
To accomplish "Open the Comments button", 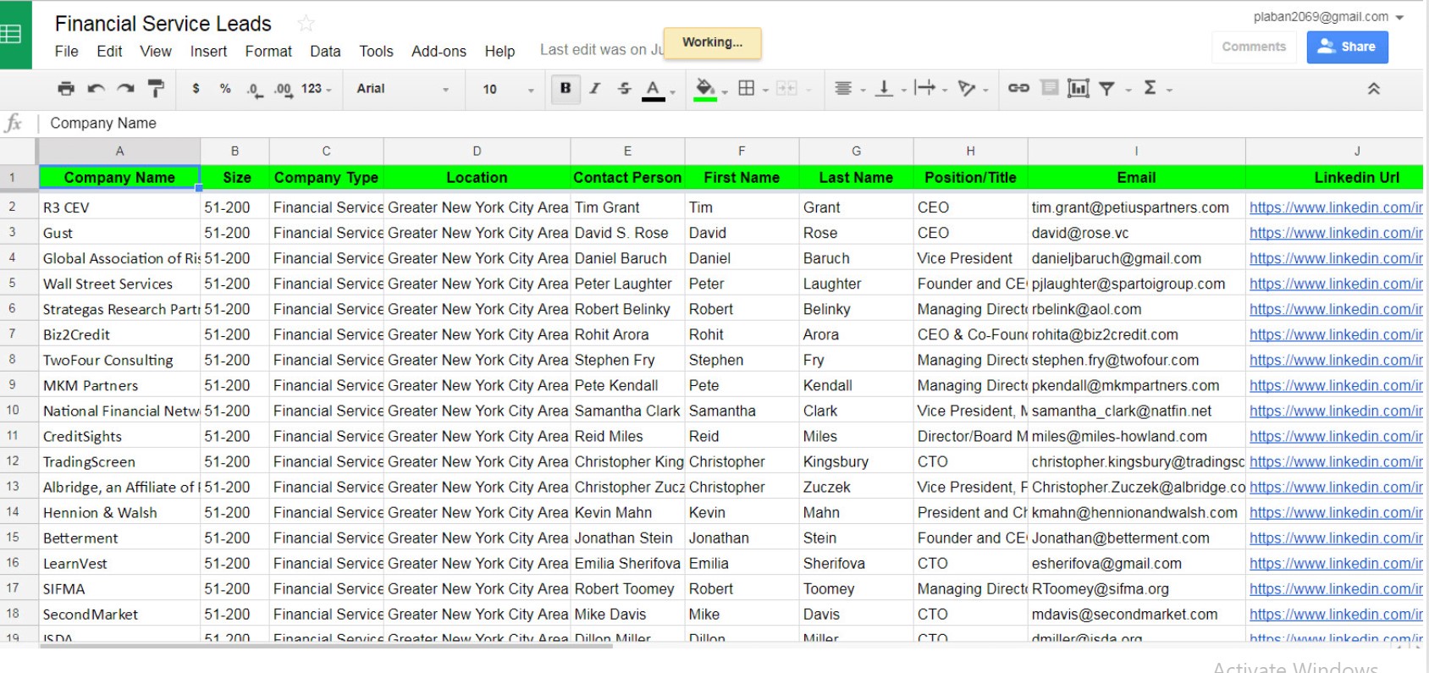I will click(1253, 47).
